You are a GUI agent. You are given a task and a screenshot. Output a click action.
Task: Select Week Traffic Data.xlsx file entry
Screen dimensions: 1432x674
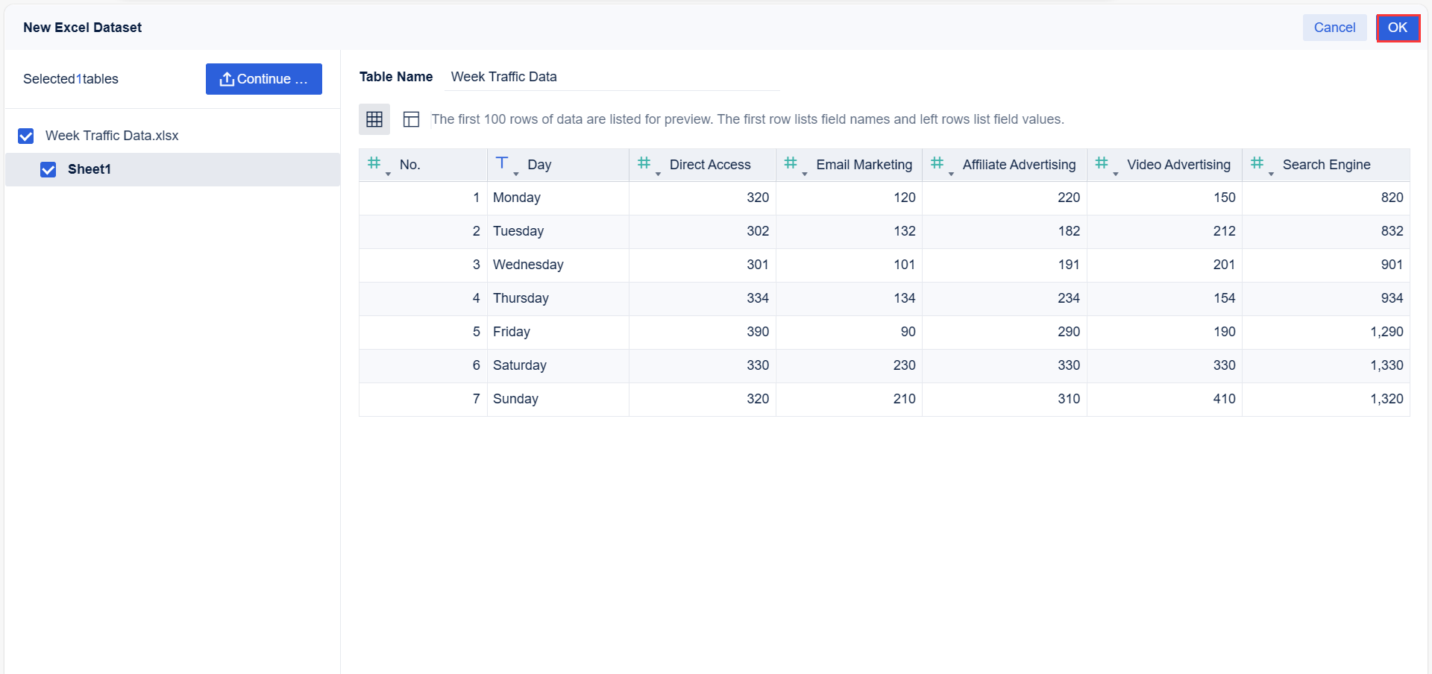112,136
